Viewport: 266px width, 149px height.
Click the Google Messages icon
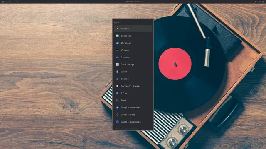pos(117,122)
